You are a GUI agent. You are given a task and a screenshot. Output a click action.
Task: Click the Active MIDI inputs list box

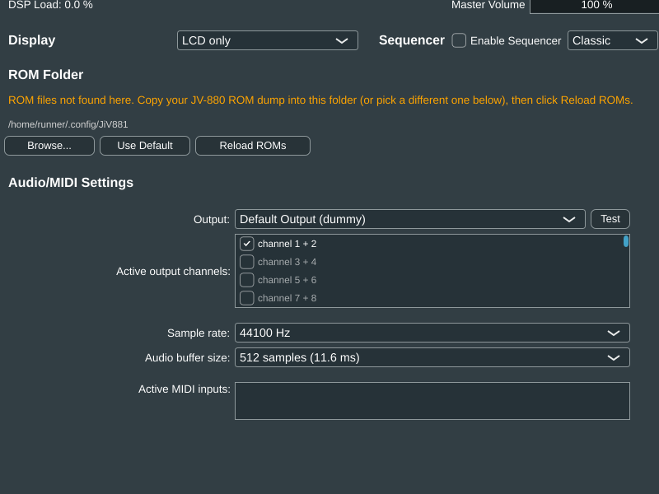pos(432,401)
